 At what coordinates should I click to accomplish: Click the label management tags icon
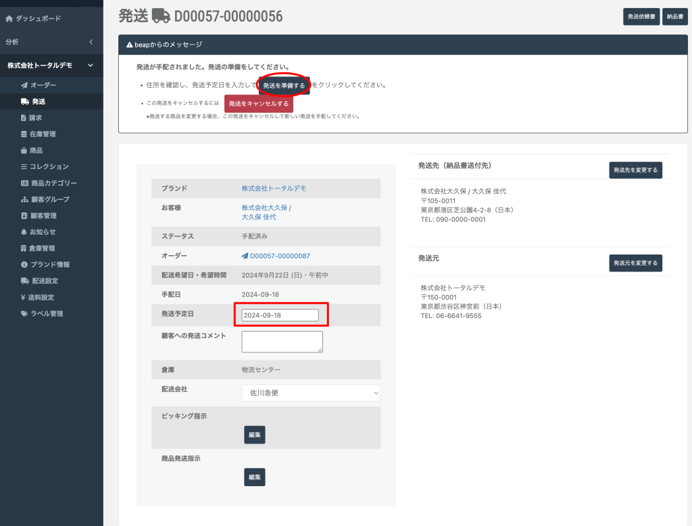[x=24, y=313]
